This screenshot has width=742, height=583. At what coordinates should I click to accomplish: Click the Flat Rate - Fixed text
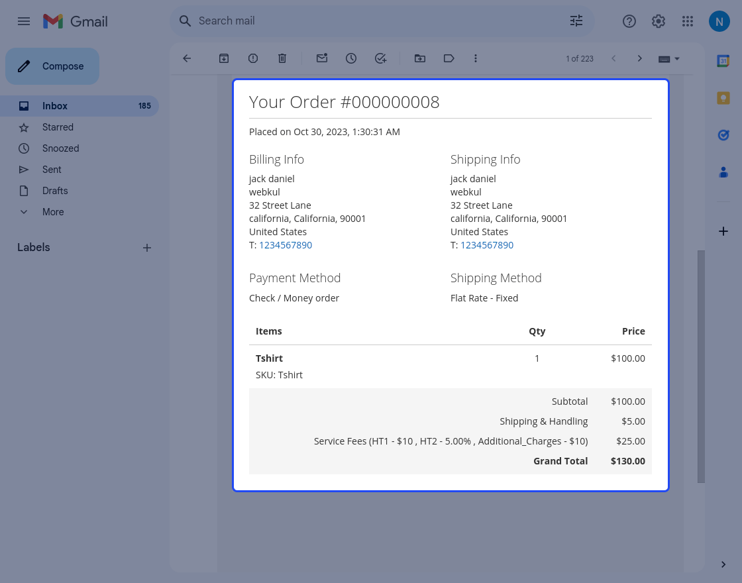pyautogui.click(x=484, y=298)
